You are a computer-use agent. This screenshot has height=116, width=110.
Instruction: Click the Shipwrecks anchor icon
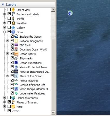(16, 58)
